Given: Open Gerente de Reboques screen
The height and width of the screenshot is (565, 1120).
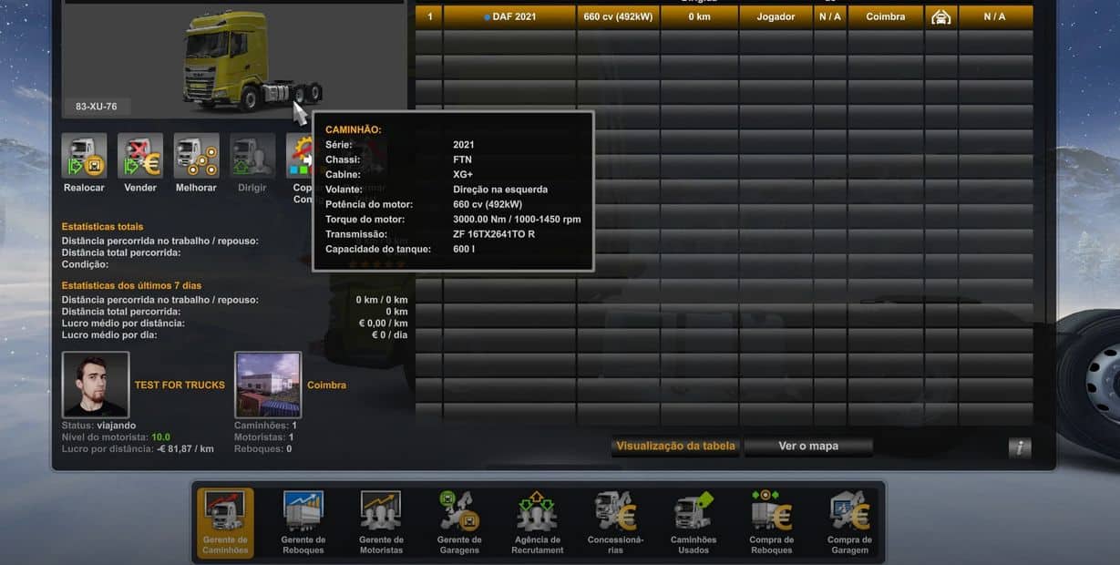Looking at the screenshot, I should tap(303, 521).
